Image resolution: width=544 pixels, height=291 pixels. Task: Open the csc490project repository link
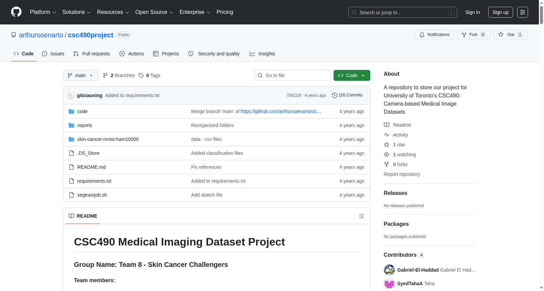click(90, 35)
